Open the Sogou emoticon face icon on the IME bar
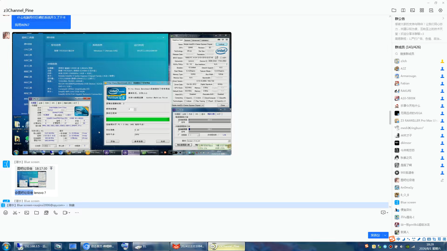Screen dimensions: 447x251 coord(414,239)
